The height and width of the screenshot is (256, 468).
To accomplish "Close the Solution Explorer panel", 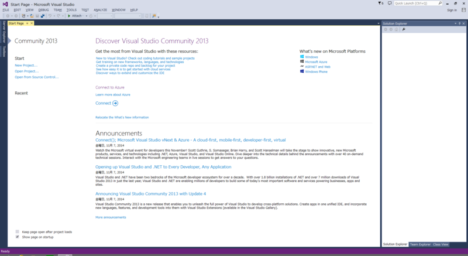I will point(463,23).
